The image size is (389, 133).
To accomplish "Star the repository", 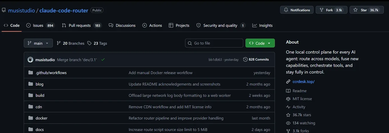I will tap(366, 10).
